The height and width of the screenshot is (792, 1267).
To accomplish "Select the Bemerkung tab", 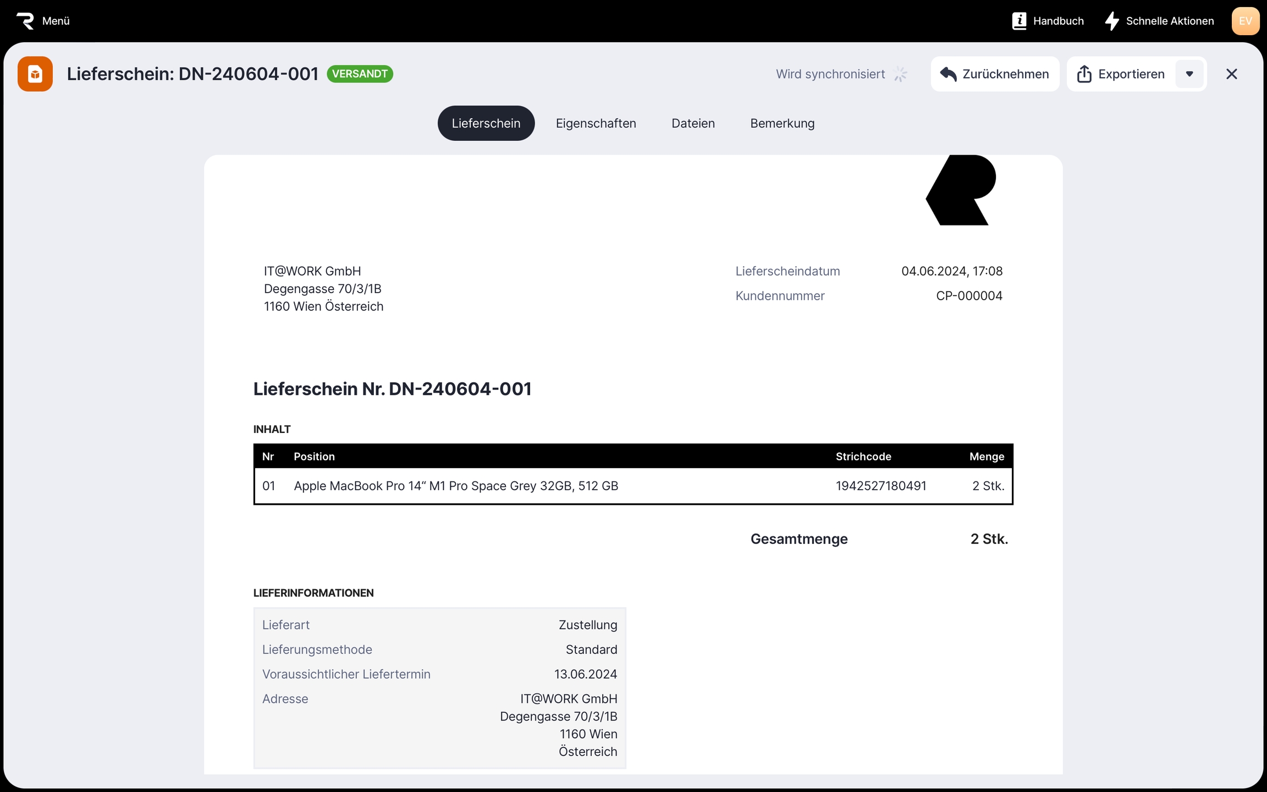I will coord(782,123).
